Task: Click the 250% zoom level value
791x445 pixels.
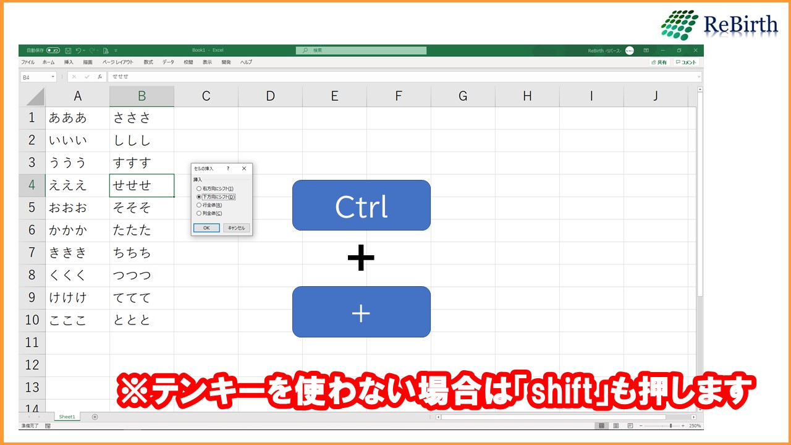Action: click(695, 426)
